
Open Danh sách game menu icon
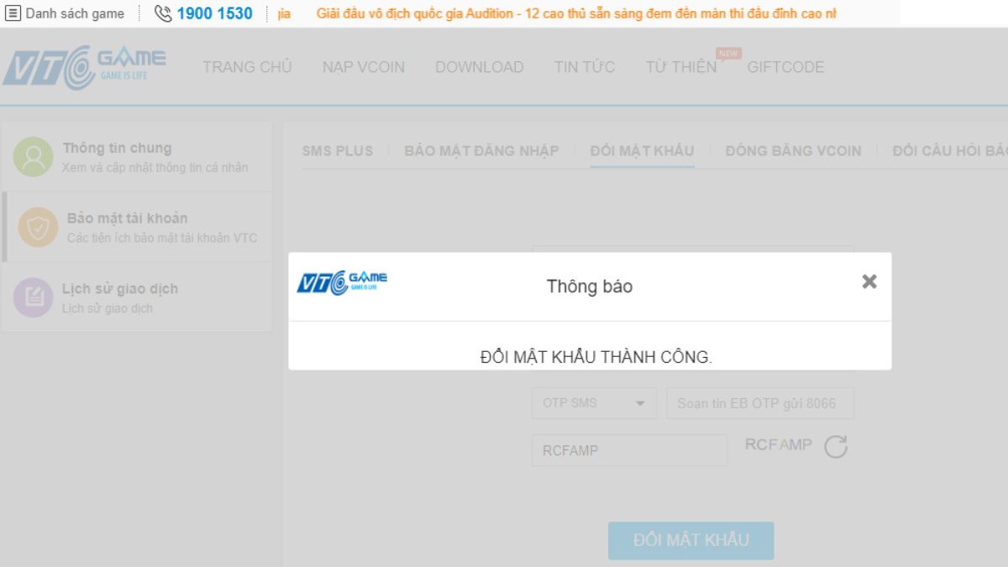tap(14, 13)
